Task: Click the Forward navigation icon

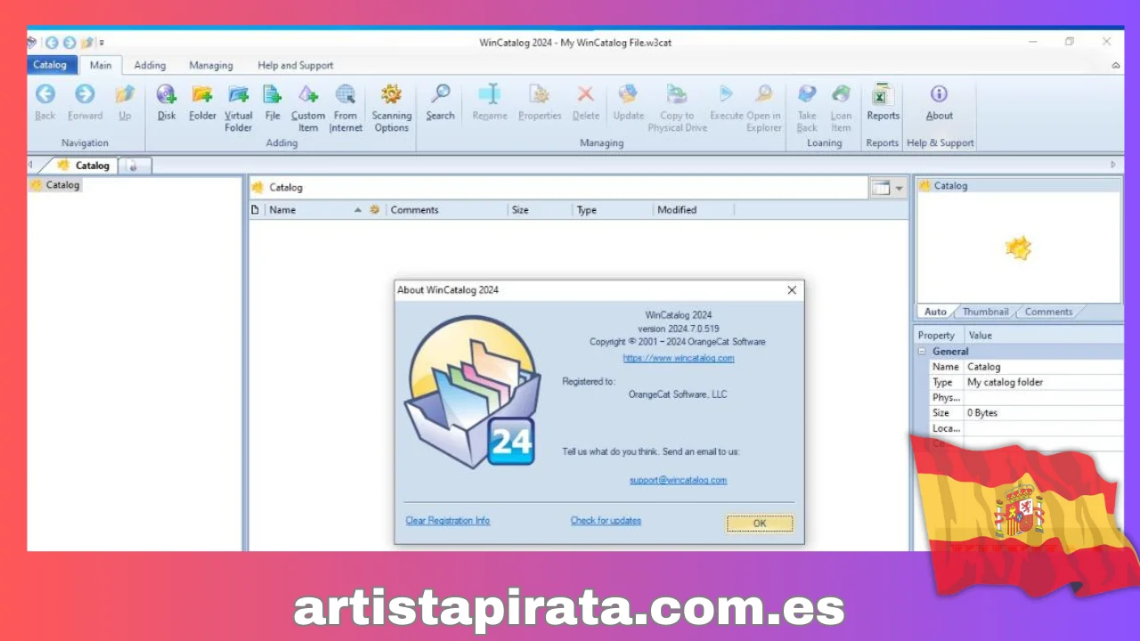Action: 85,102
